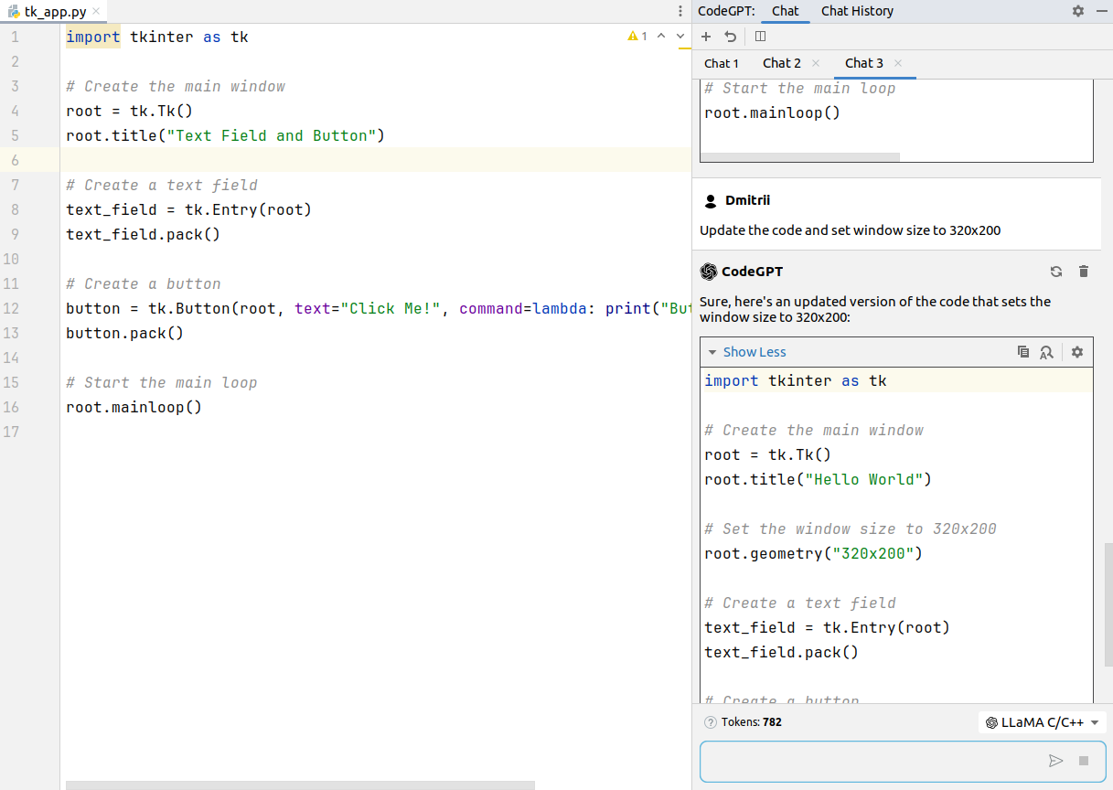Screen dimensions: 1113x790
Task: Copy the generated code block
Action: coord(1023,352)
